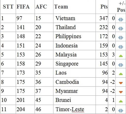Click the no-change arrows icon for Philippines
Image resolution: width=126 pixels, height=114 pixels.
coord(121,38)
